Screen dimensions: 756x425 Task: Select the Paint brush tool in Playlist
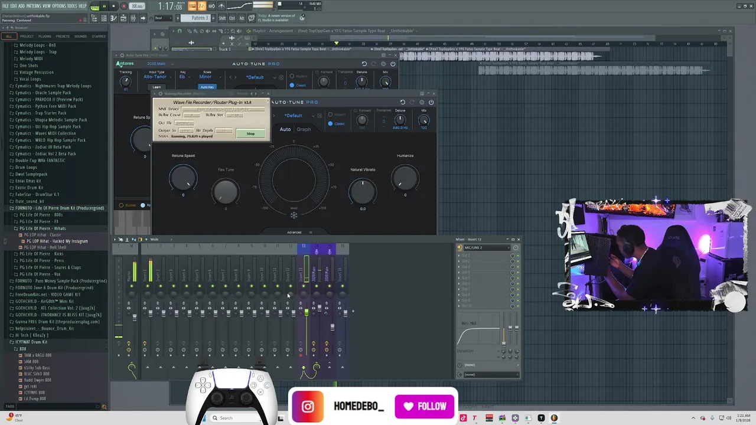pyautogui.click(x=197, y=31)
